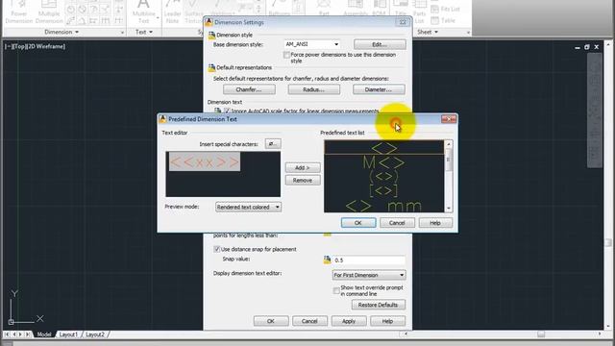Switch to the Model tab
This screenshot has height=346, width=615.
(x=44, y=334)
